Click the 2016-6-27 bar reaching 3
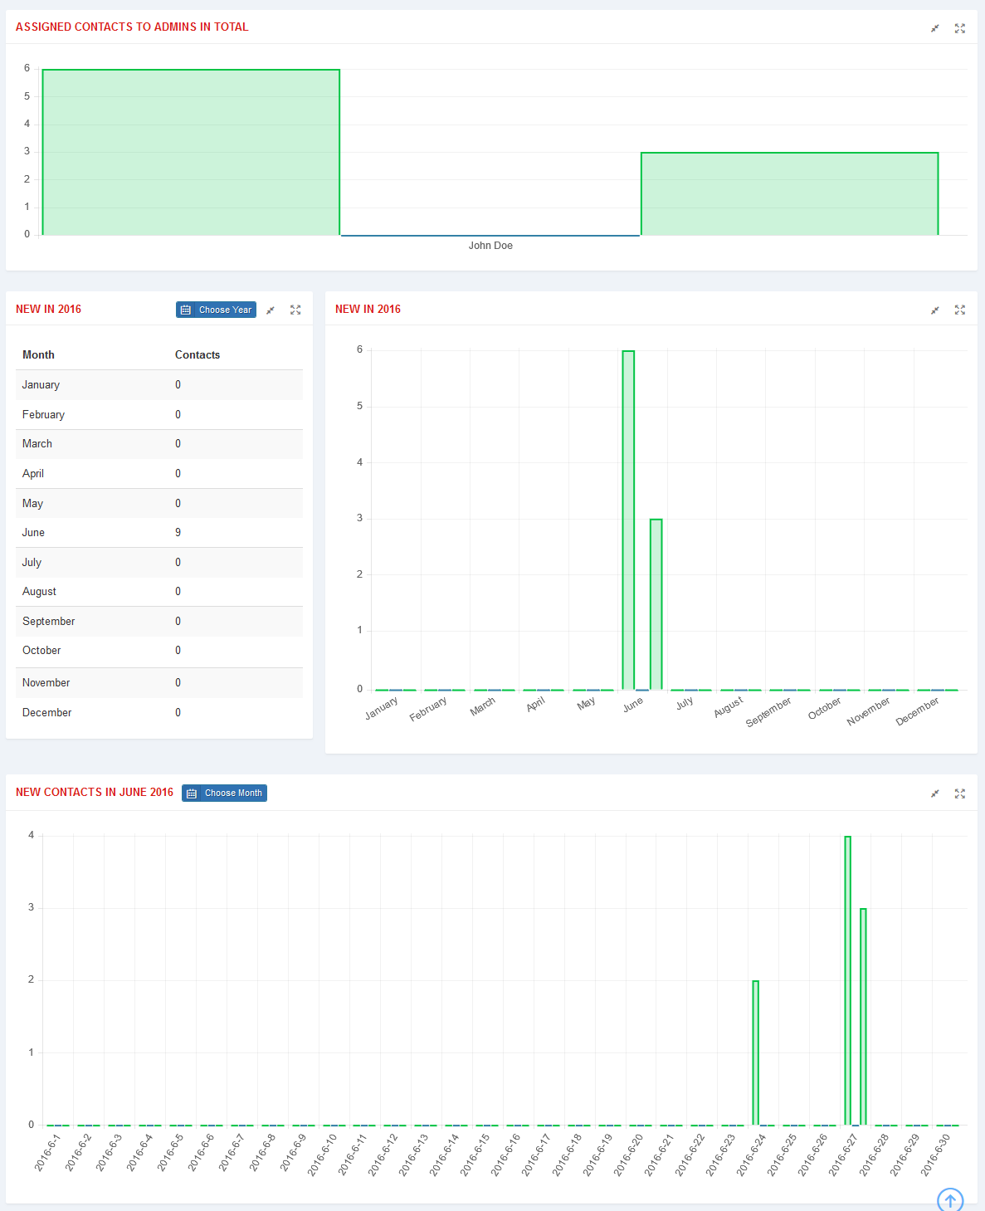 coord(863,1017)
